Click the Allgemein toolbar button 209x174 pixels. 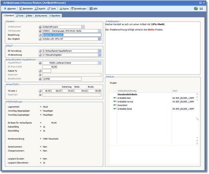[x=10, y=9]
